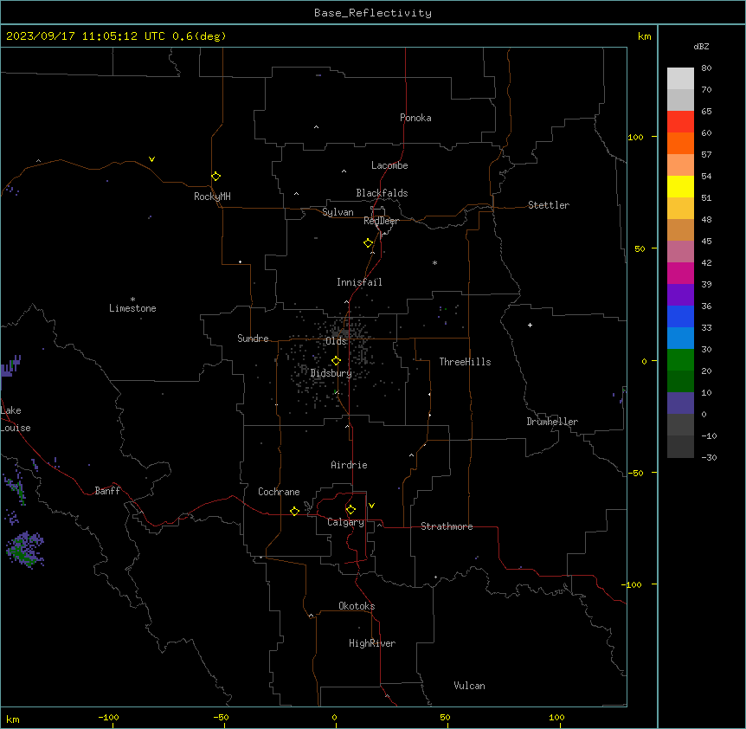Image resolution: width=746 pixels, height=729 pixels.
Task: Select the bright yellow 51-54 dBZ swatch
Action: (x=680, y=186)
